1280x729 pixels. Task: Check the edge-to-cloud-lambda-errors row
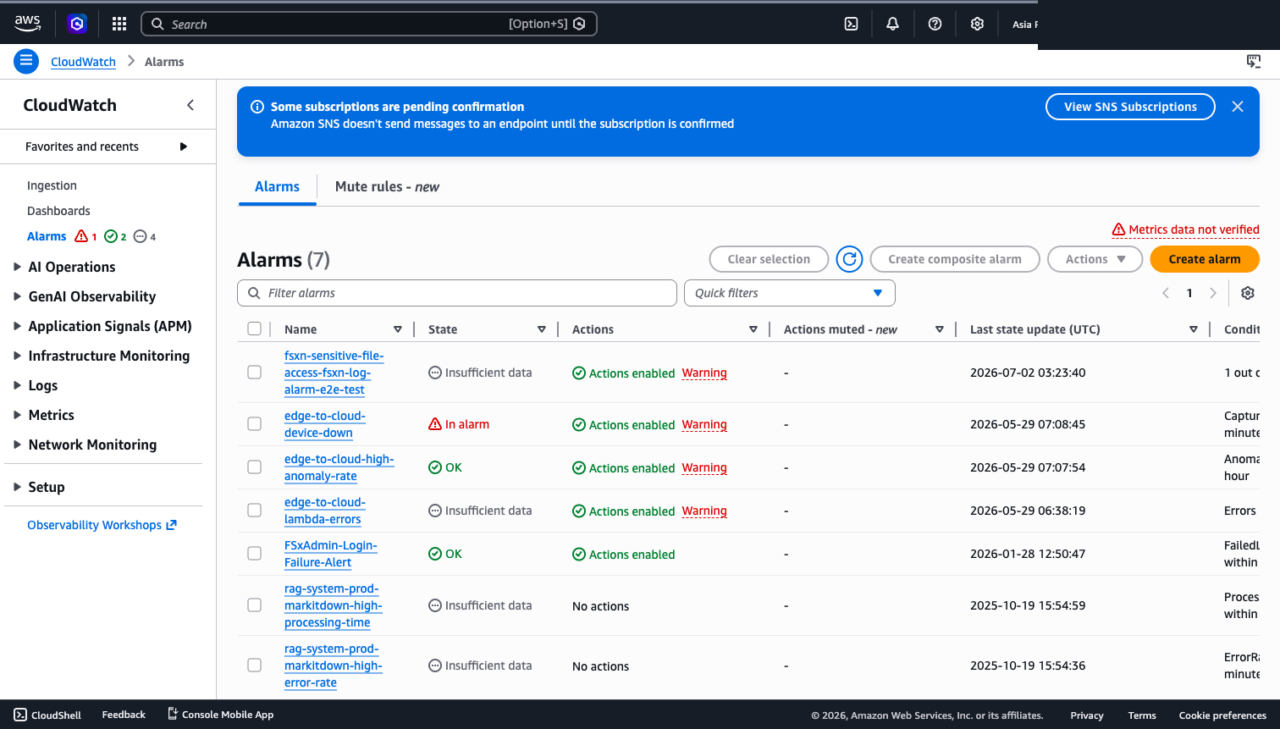click(x=254, y=510)
